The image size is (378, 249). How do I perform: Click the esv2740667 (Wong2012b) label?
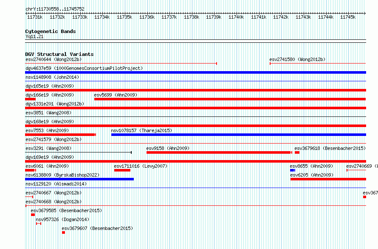(x=54, y=193)
